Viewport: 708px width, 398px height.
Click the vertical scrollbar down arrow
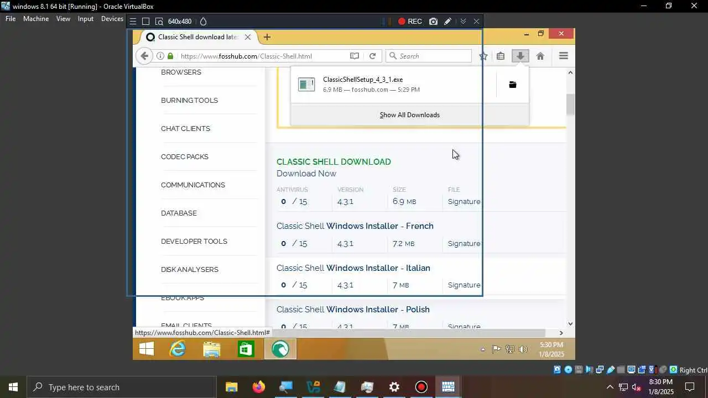570,324
